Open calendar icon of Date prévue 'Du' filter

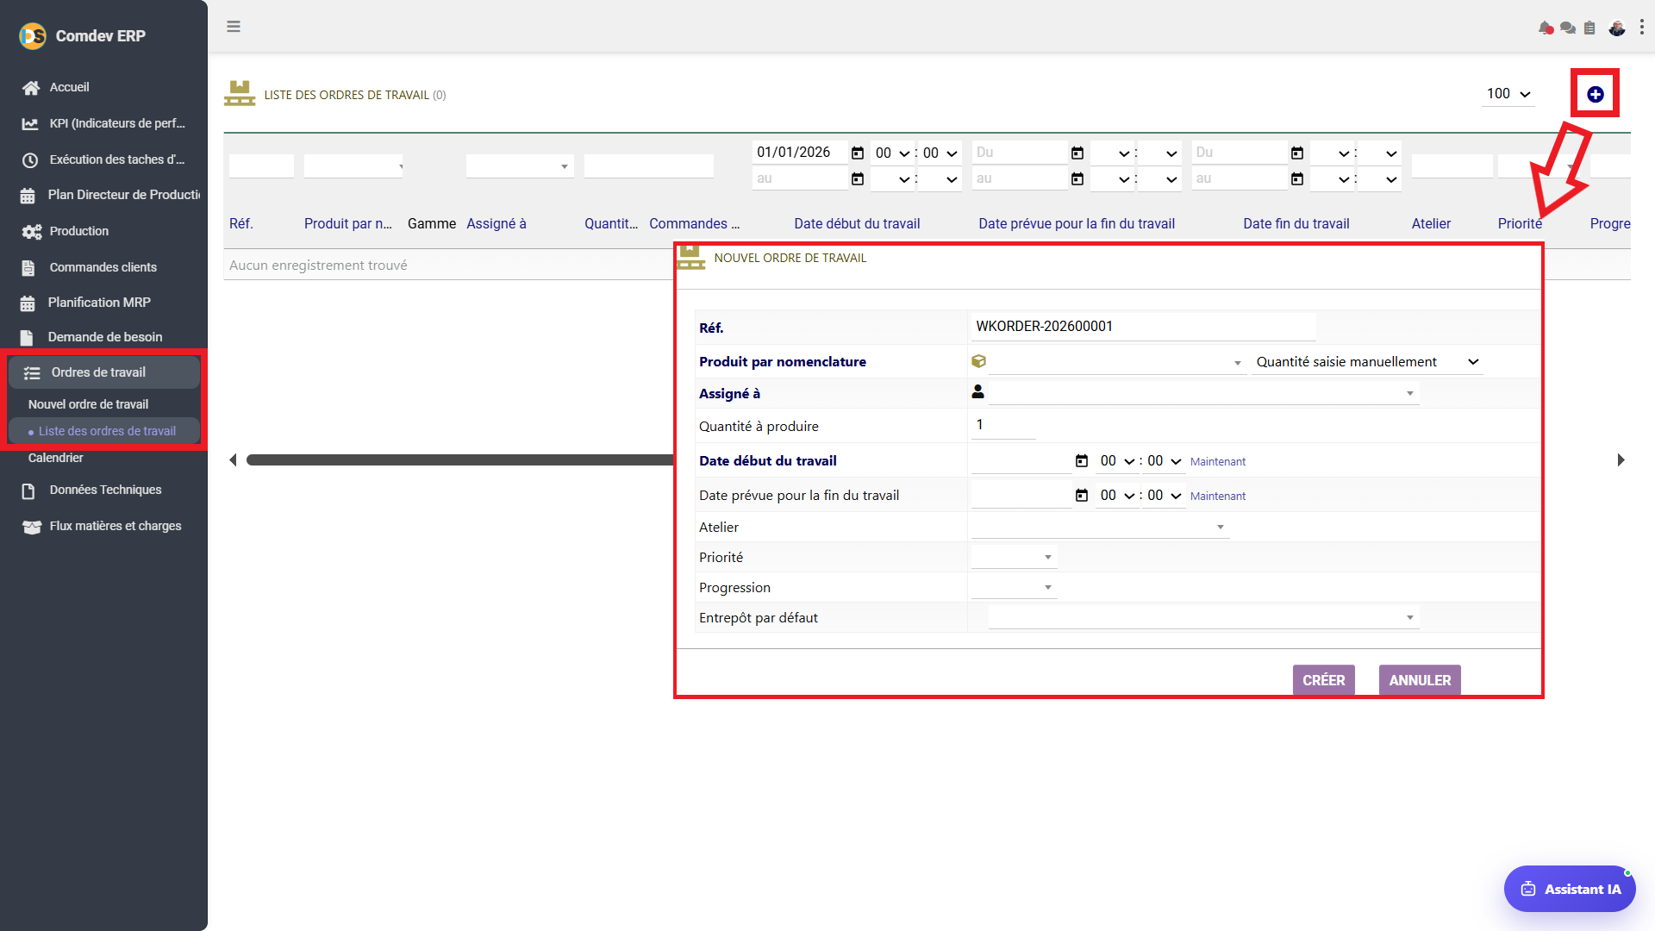click(1077, 153)
